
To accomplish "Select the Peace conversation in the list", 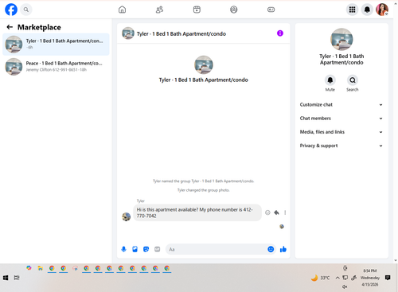I will point(56,67).
